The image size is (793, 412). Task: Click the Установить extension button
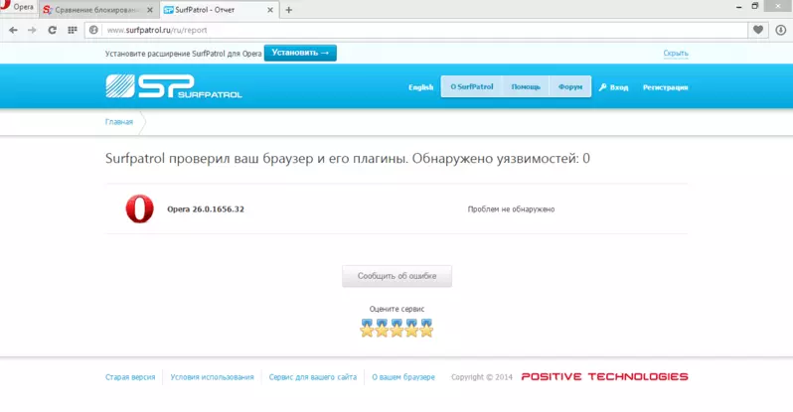pos(300,53)
